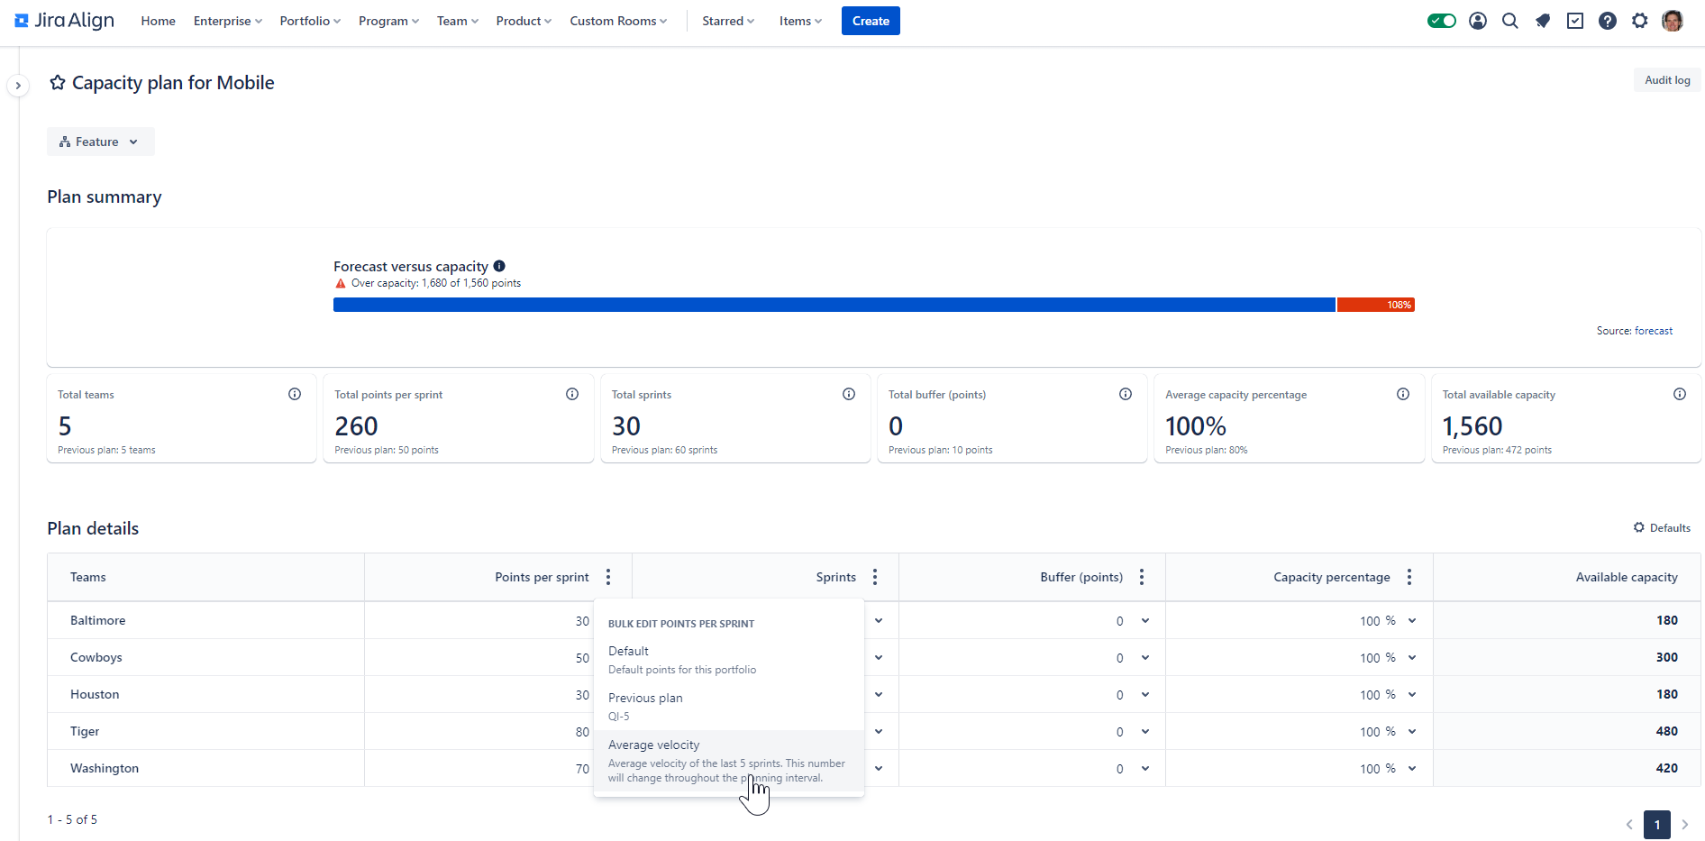
Task: Star the Capacity plan for Mobile page
Action: pyautogui.click(x=58, y=83)
